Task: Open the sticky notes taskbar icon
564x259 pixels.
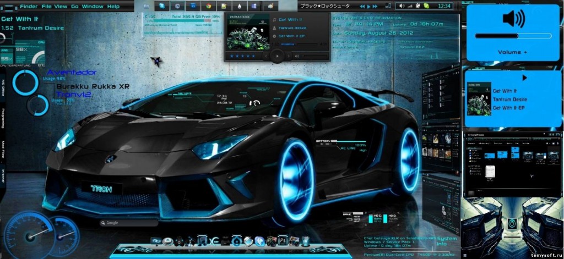Action: [224, 5]
